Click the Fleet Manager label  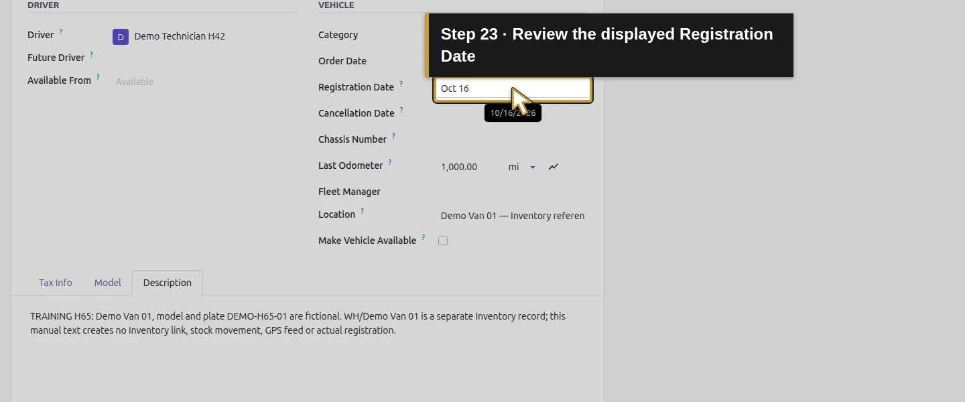tap(349, 192)
